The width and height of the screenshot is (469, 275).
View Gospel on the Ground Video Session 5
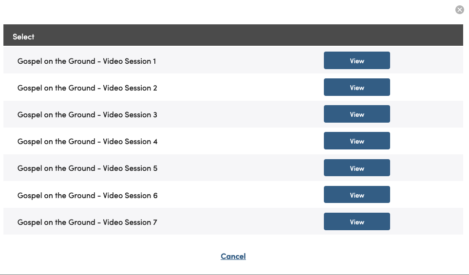(357, 168)
